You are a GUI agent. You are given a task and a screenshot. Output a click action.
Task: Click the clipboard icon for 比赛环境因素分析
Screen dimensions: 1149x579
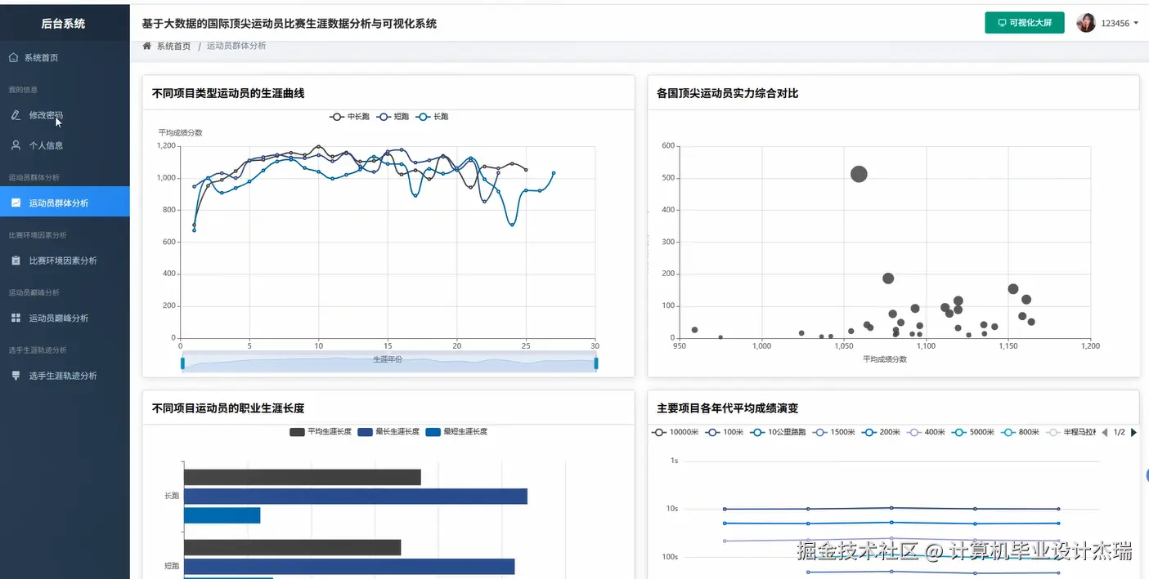[16, 261]
